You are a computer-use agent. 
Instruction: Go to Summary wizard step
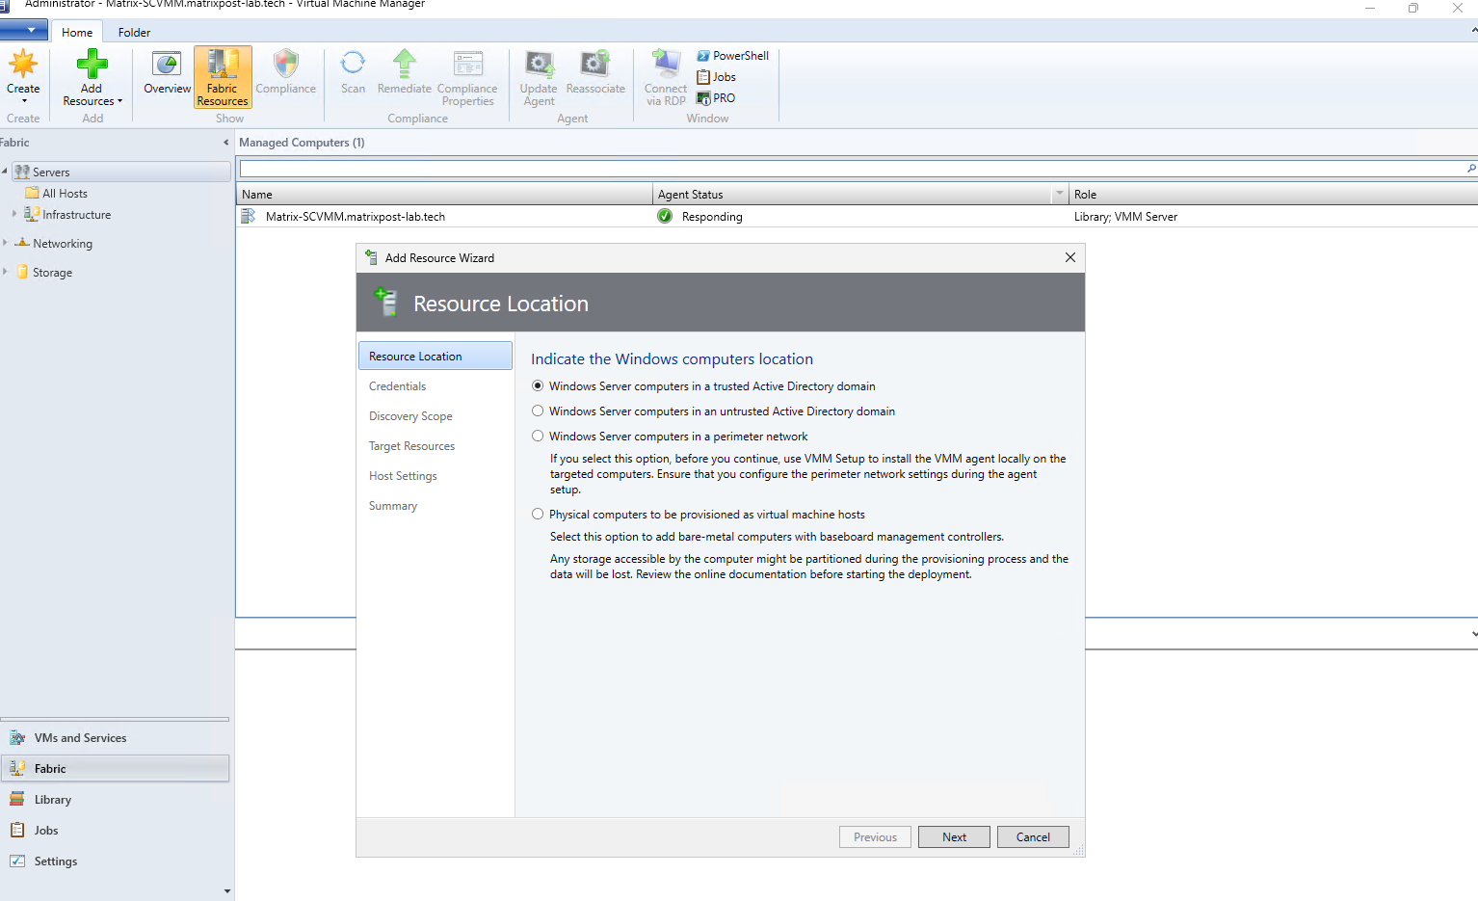(393, 506)
